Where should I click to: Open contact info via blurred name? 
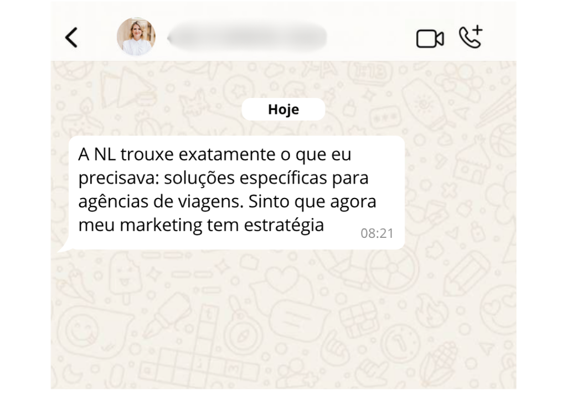(x=248, y=37)
